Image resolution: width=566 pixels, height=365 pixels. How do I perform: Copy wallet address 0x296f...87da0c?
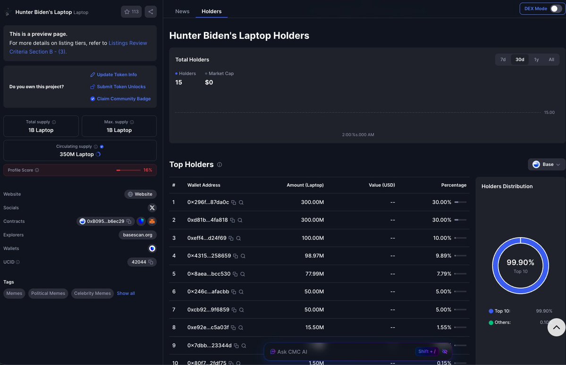pos(234,203)
